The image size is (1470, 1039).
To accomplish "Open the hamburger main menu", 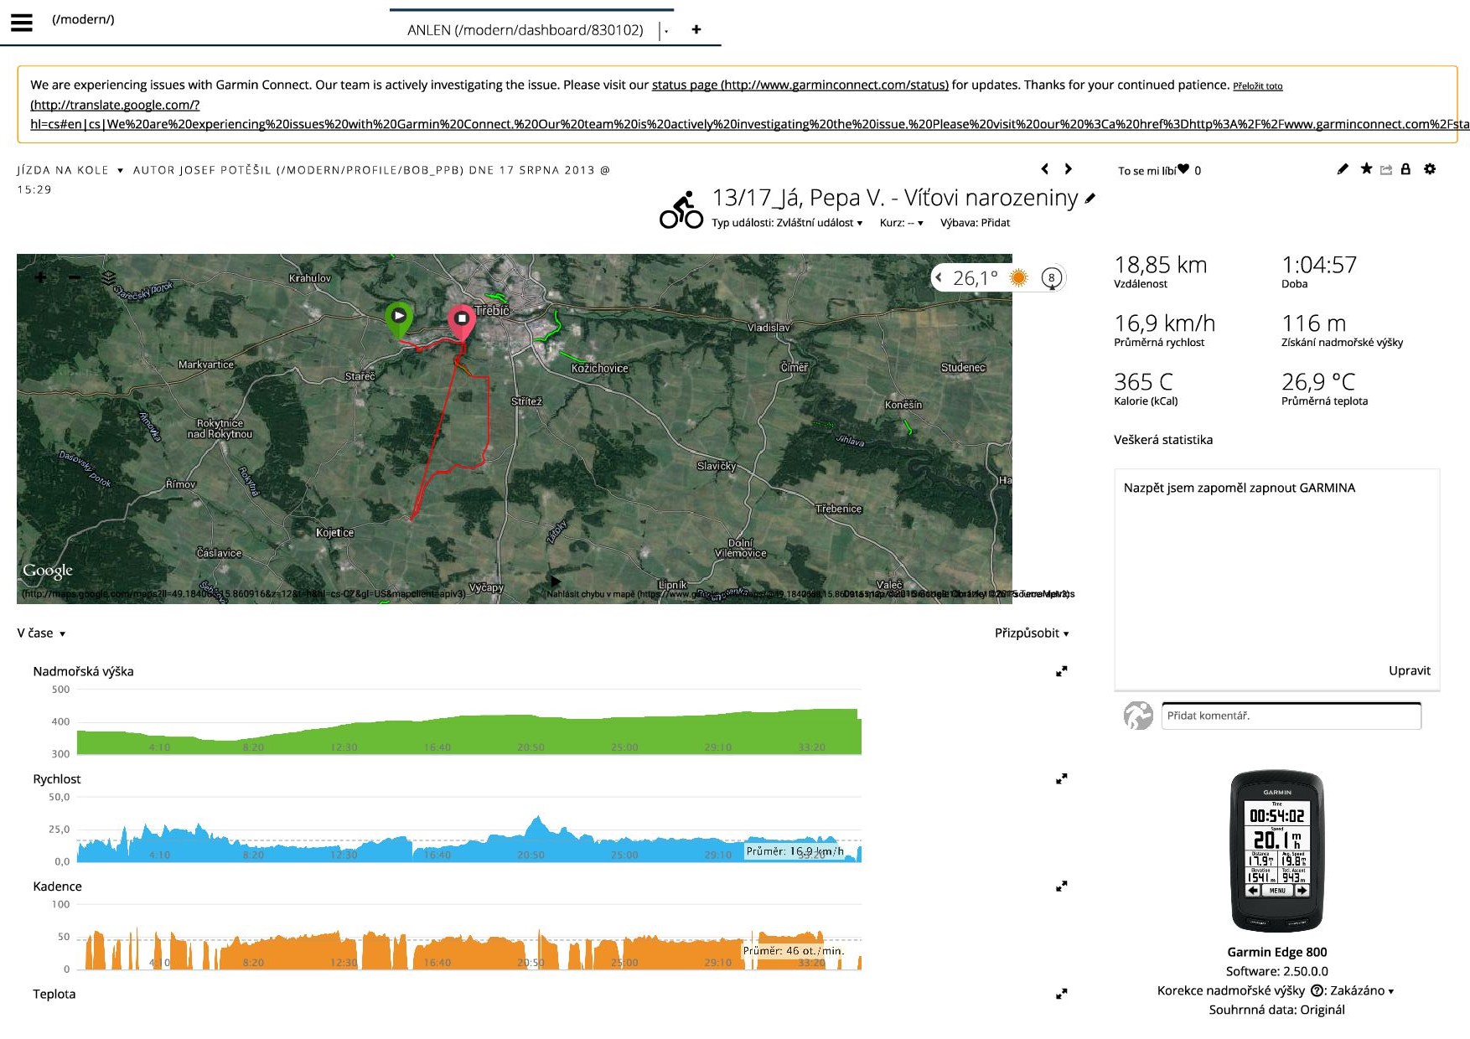I will tap(22, 23).
